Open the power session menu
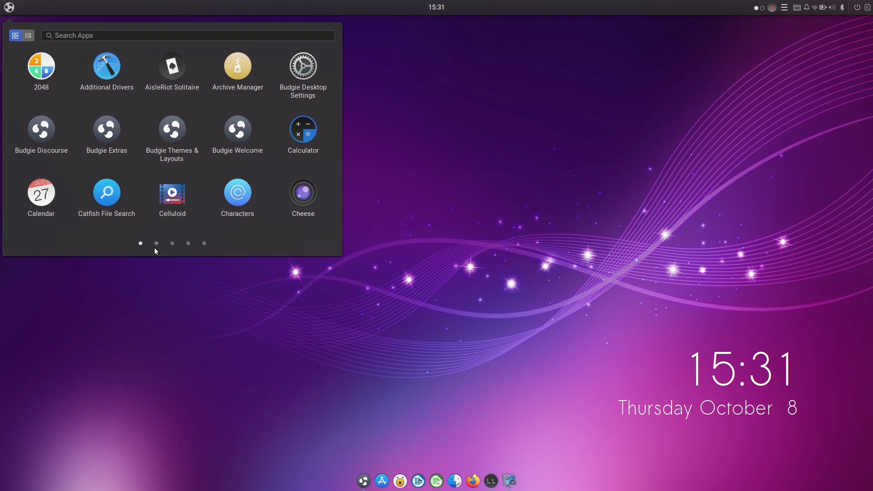The height and width of the screenshot is (491, 873). tap(857, 7)
